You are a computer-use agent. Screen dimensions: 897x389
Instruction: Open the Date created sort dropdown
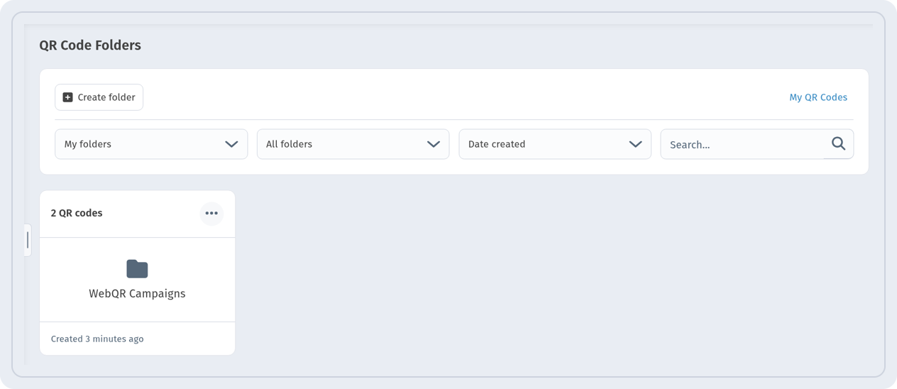coord(555,144)
